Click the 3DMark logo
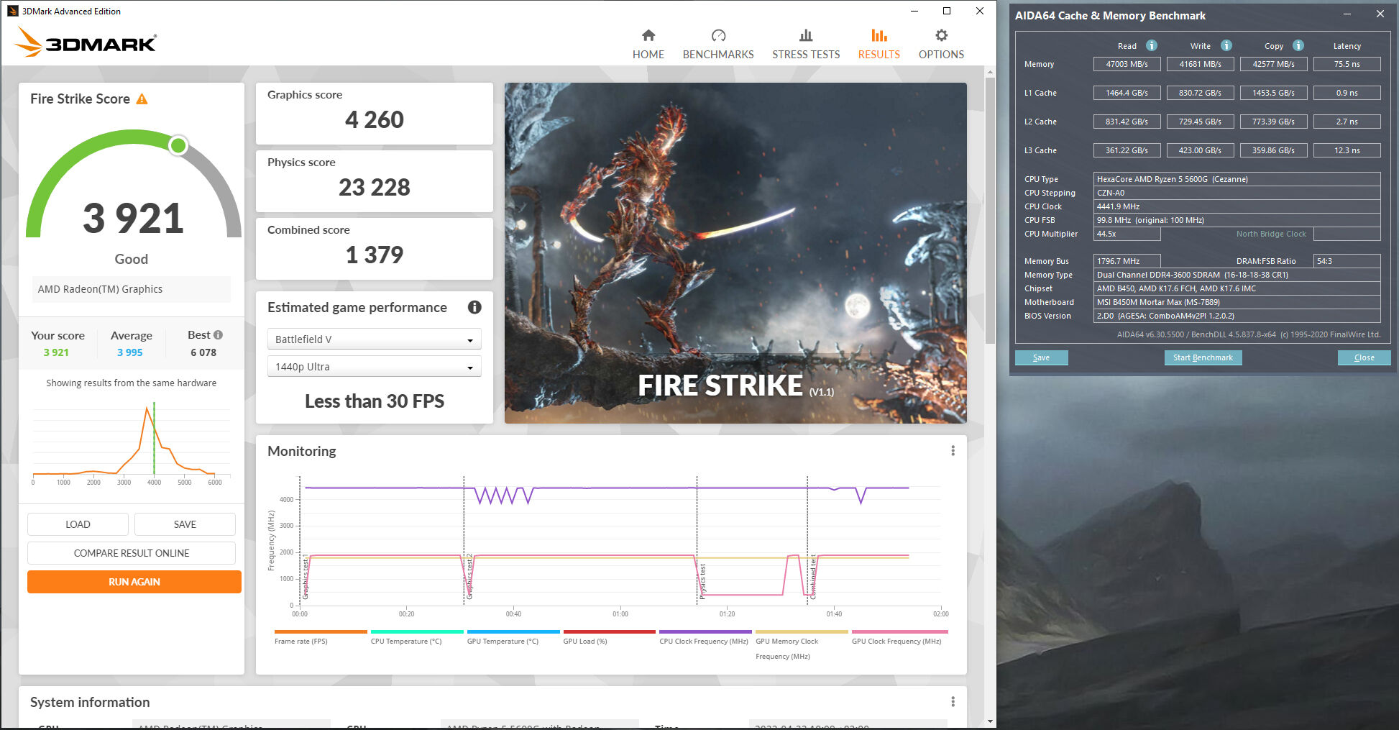Image resolution: width=1399 pixels, height=730 pixels. [86, 42]
